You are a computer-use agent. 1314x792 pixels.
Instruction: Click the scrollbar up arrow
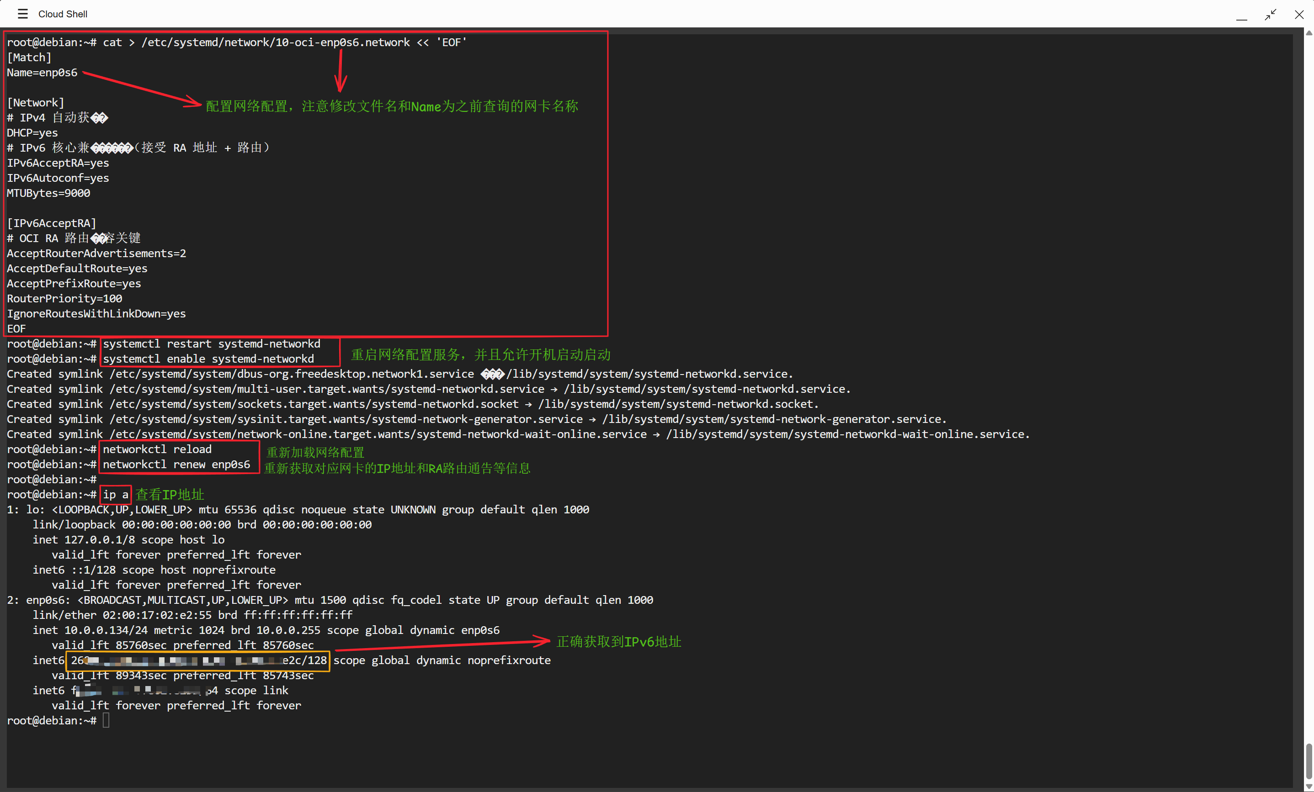(x=1309, y=33)
